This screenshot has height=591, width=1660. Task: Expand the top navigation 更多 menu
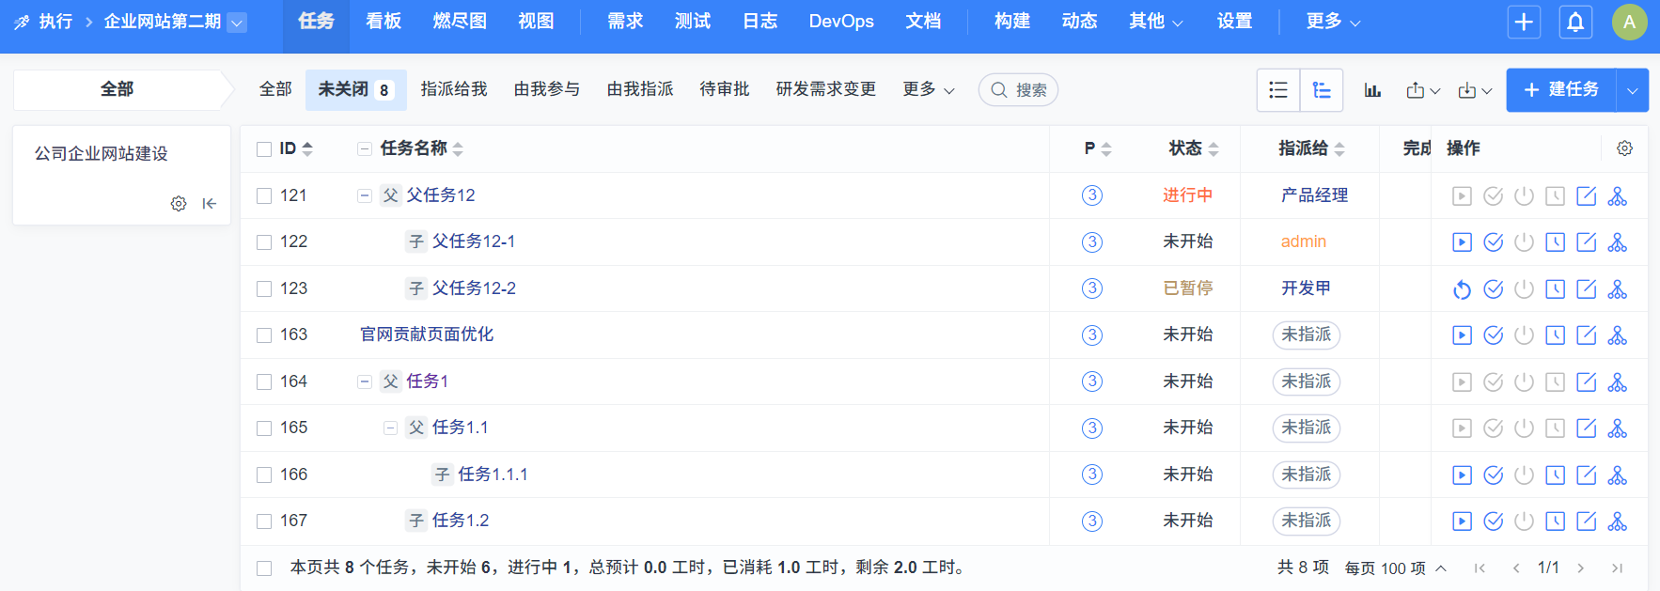pos(1333,22)
